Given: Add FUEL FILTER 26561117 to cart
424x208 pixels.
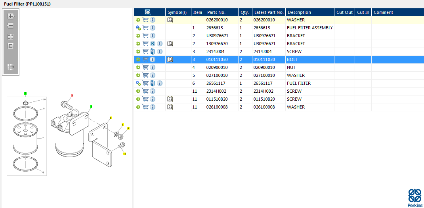Looking at the screenshot, I should click(x=145, y=83).
